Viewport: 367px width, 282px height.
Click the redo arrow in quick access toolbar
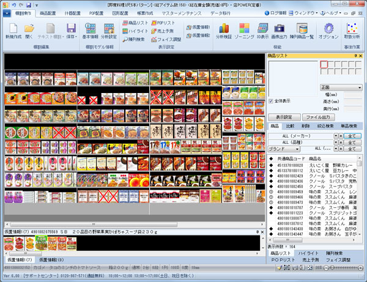tap(21, 5)
